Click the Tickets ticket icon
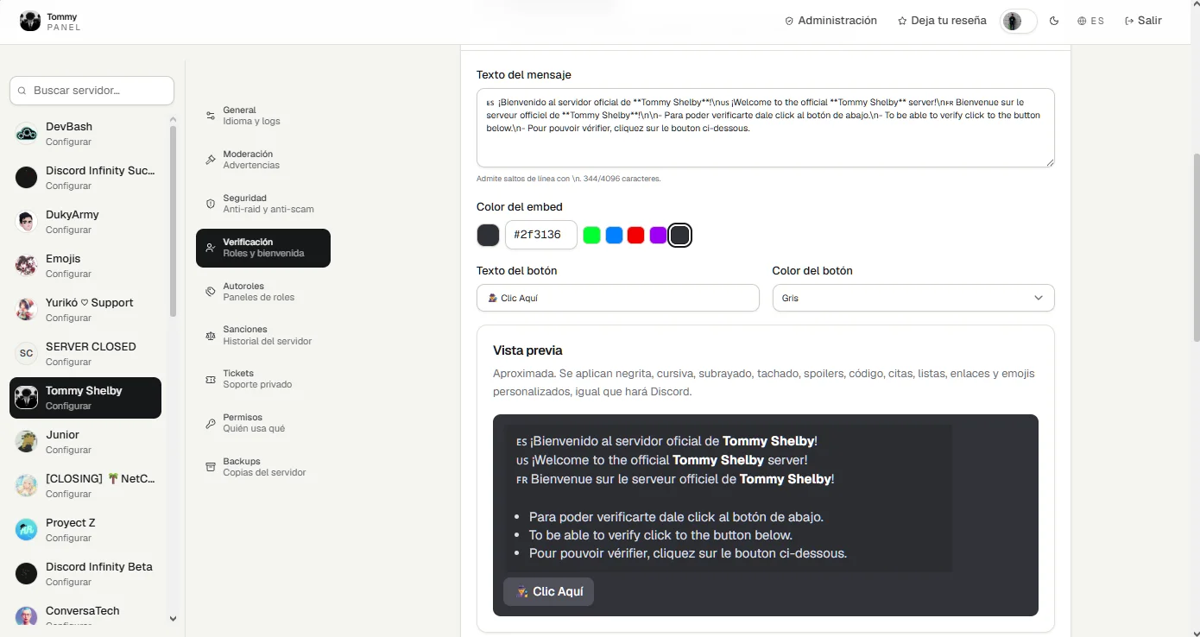The height and width of the screenshot is (637, 1200). pyautogui.click(x=211, y=379)
